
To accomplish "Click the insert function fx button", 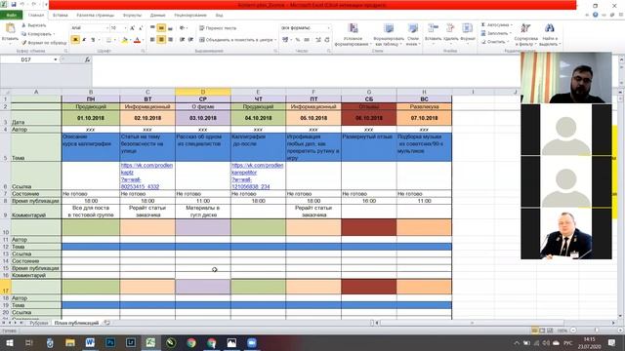I will tap(87, 59).
